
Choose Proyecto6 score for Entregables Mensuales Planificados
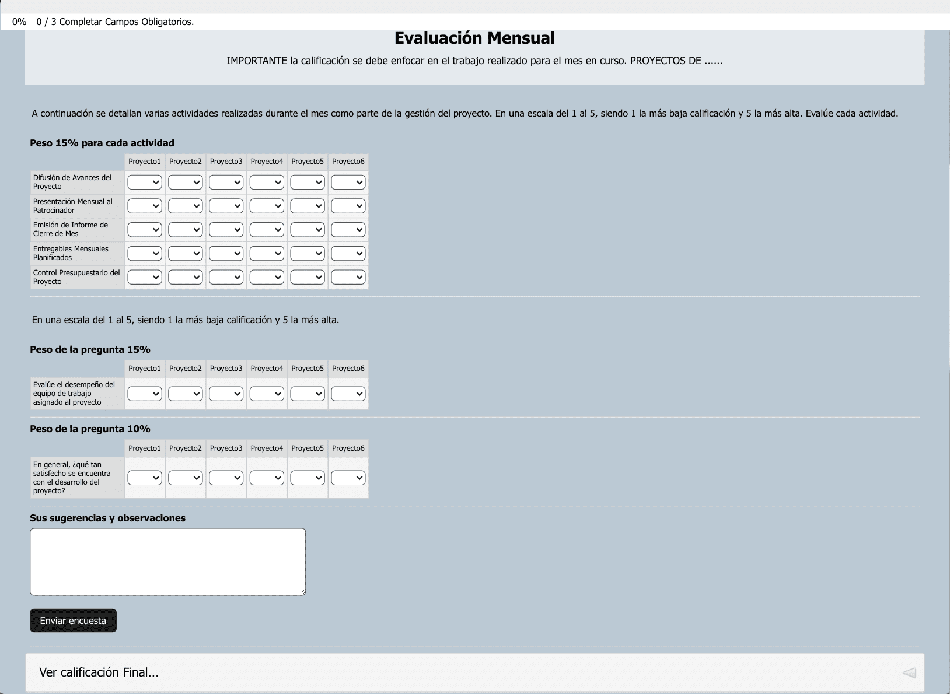click(x=348, y=254)
